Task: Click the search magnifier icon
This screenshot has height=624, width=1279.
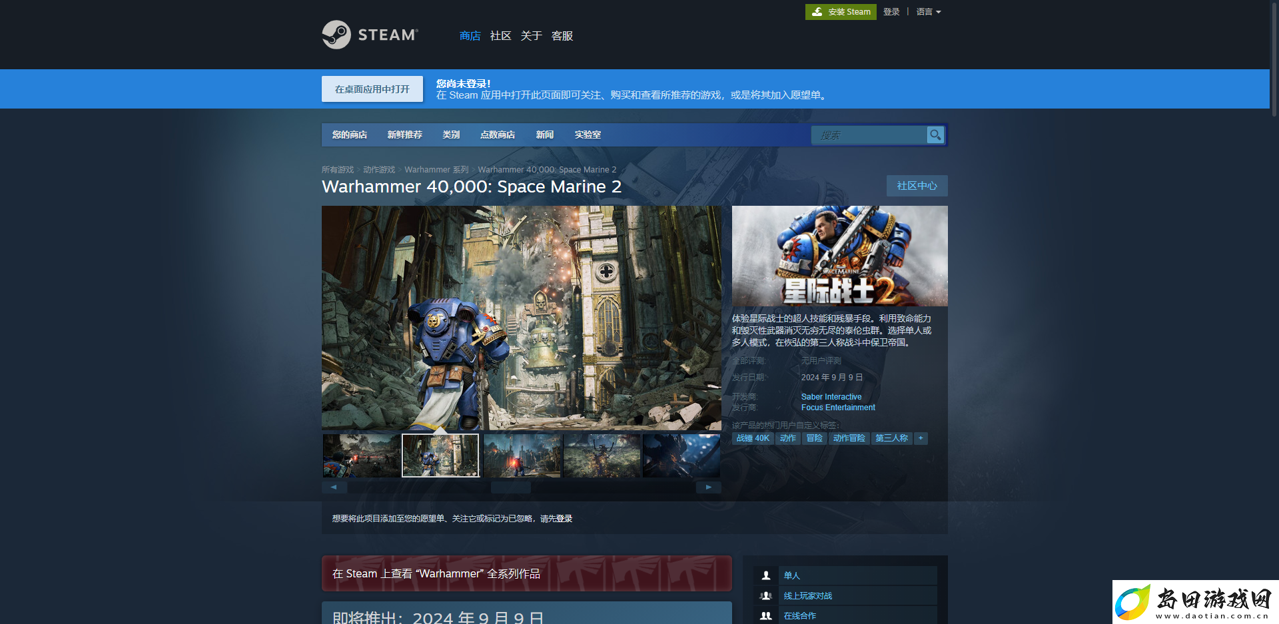Action: 935,135
